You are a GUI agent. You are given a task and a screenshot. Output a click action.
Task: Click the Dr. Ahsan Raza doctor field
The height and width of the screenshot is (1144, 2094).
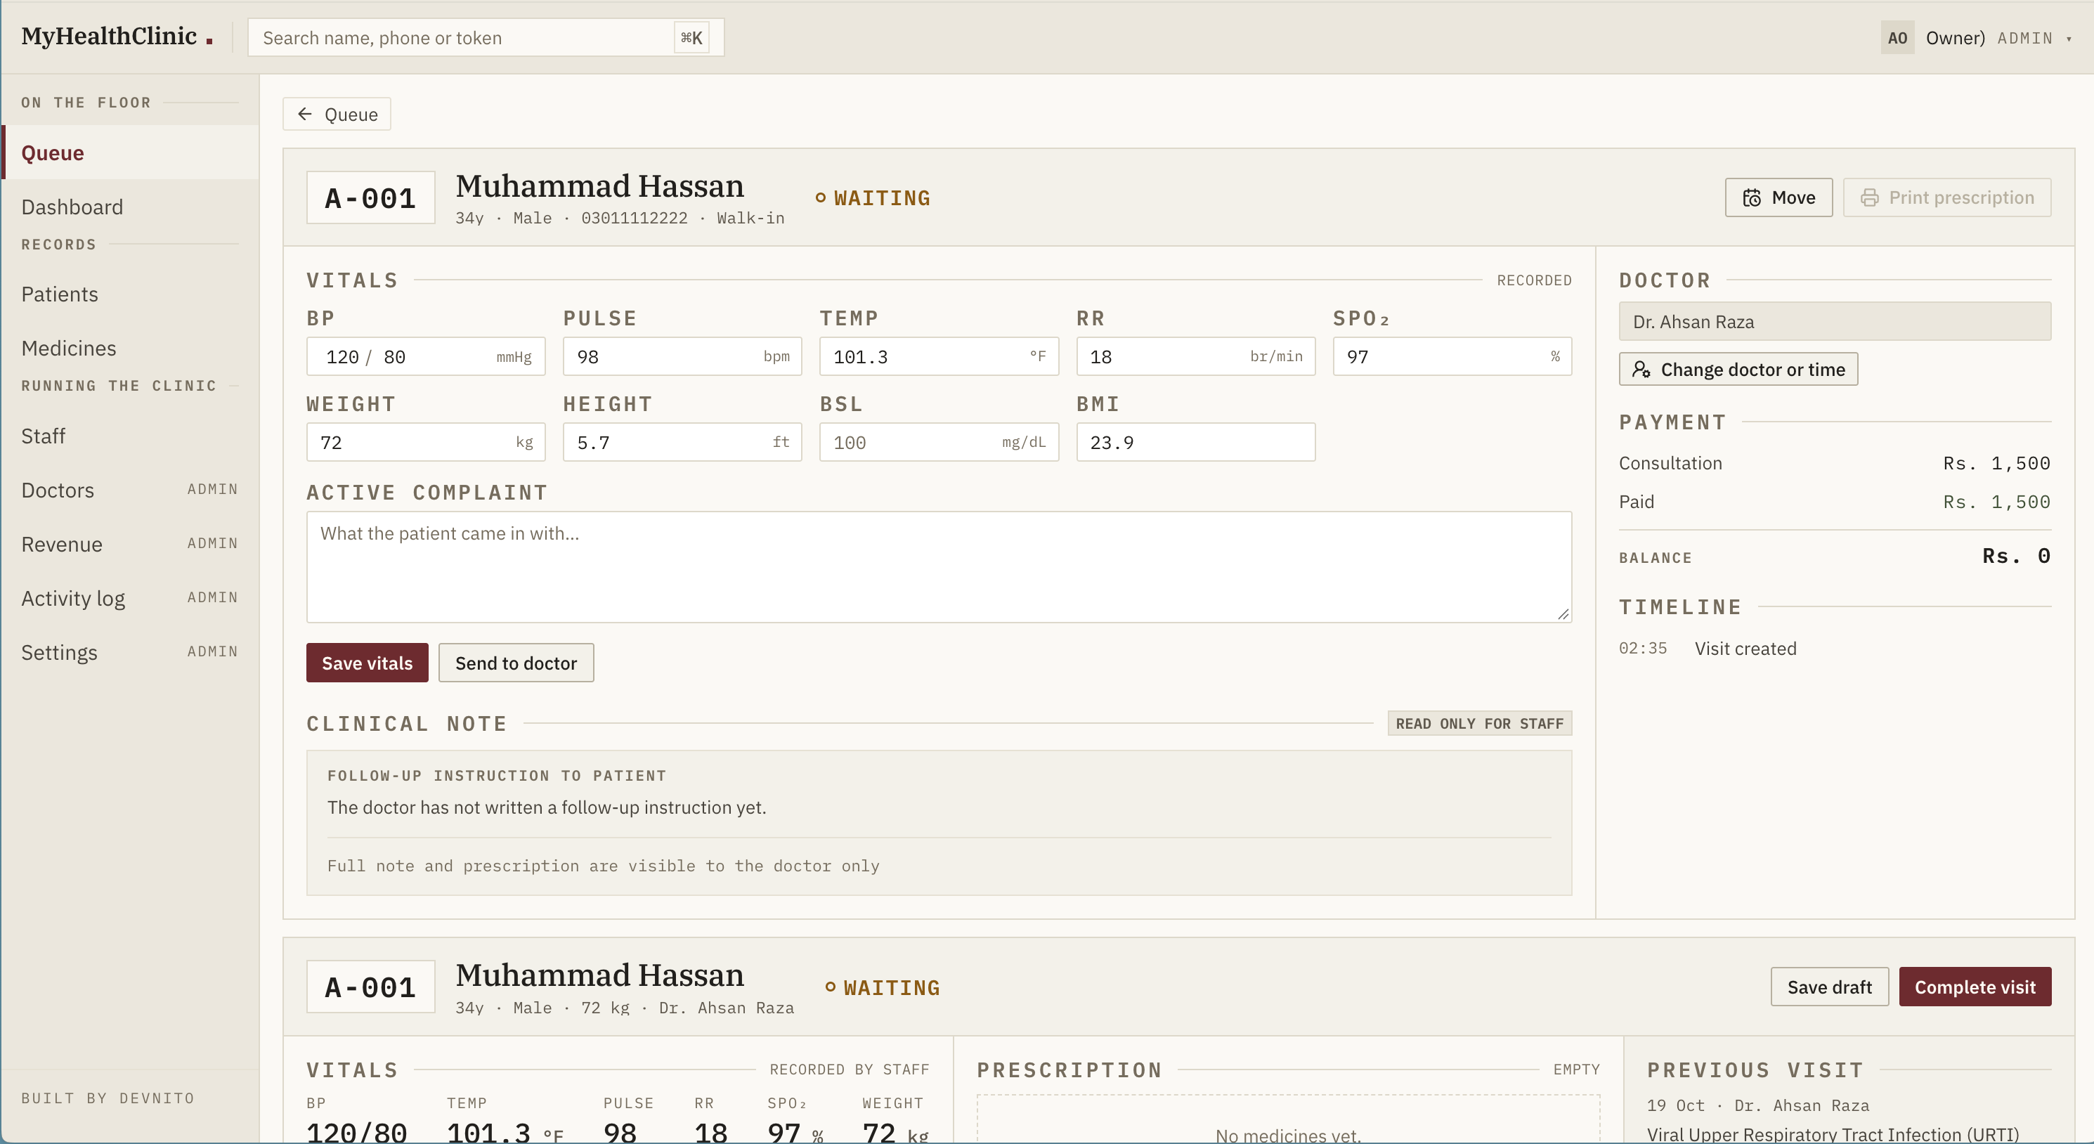(1835, 321)
